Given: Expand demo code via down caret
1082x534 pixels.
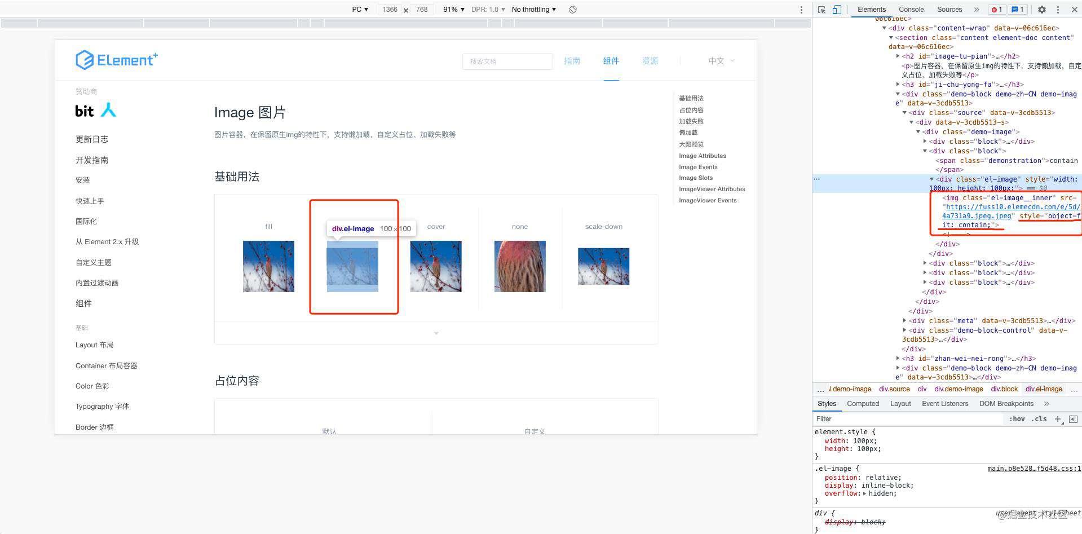Looking at the screenshot, I should tap(436, 333).
